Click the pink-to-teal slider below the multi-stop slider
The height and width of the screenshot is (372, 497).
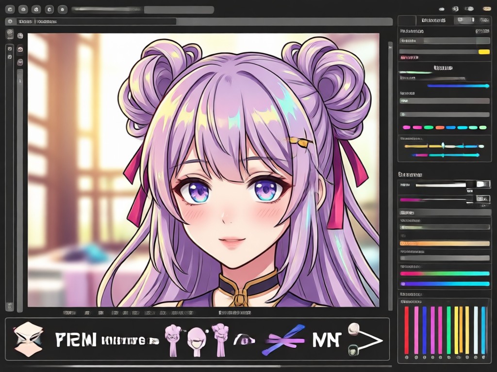pyautogui.click(x=446, y=155)
